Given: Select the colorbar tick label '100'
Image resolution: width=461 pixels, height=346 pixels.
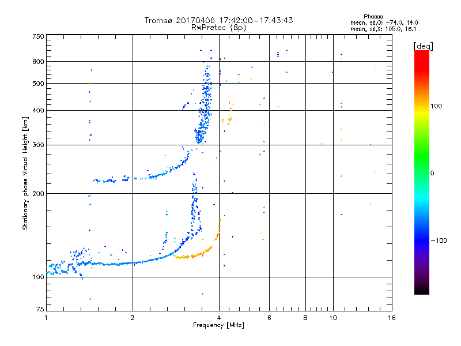Looking at the screenshot, I should coord(436,106).
